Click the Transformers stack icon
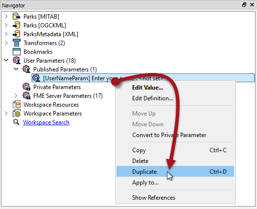The width and height of the screenshot is (257, 209). click(17, 43)
